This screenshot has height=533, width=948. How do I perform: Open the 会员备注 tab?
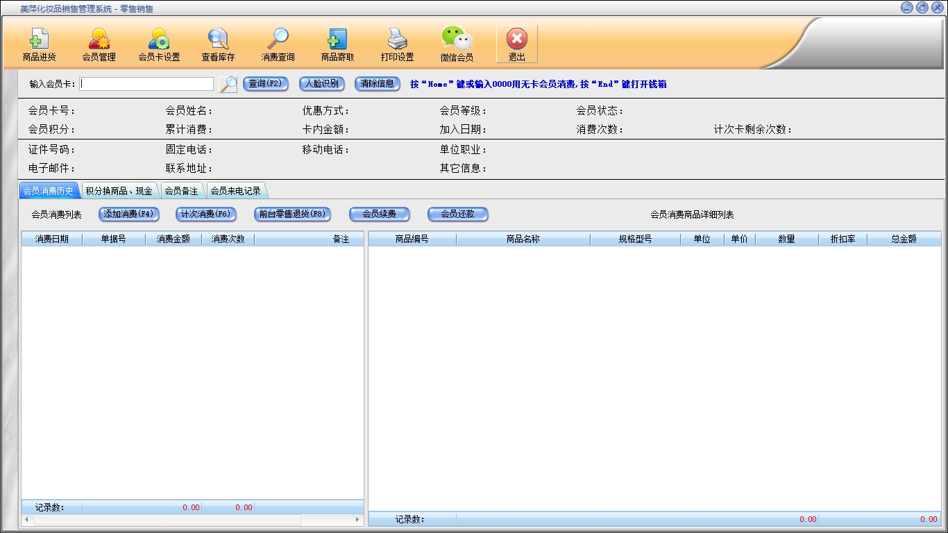coord(181,191)
